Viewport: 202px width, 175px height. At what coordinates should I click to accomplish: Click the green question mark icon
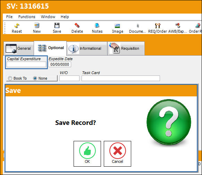169,122
